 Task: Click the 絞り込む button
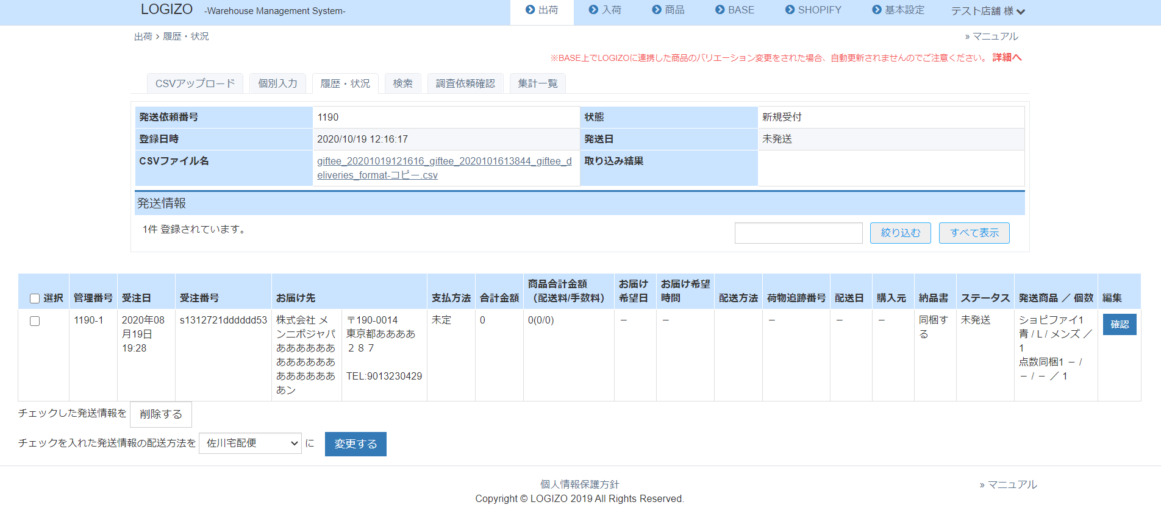coord(901,233)
